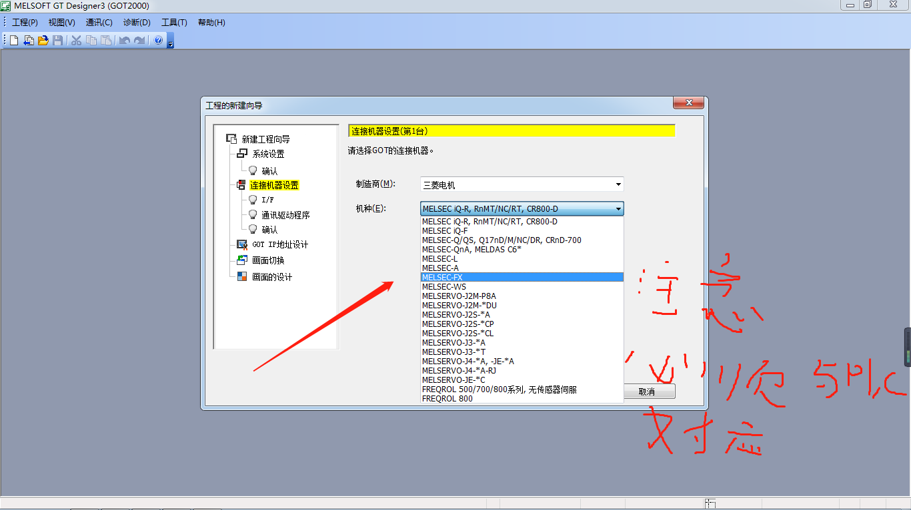The width and height of the screenshot is (911, 510).
Task: Click the Copy icon in the toolbar
Action: click(91, 41)
